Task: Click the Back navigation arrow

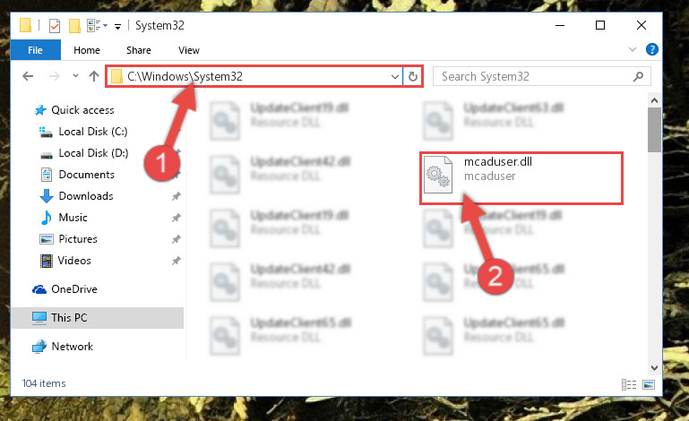Action: 28,76
